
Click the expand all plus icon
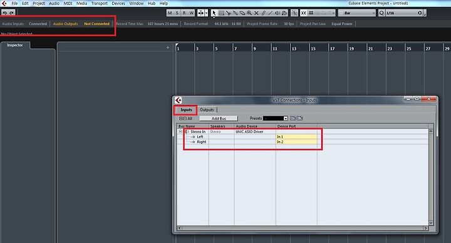click(180, 119)
